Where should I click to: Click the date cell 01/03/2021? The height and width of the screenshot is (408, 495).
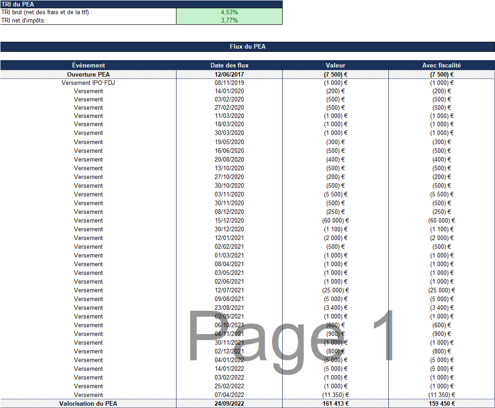229,255
